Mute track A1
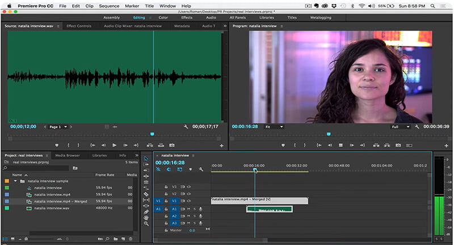Image resolution: width=454 pixels, height=245 pixels. (188, 209)
